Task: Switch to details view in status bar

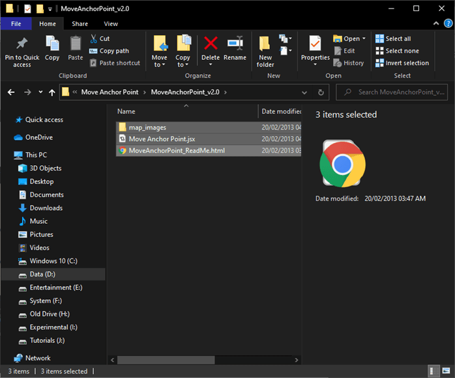Action: (433, 371)
